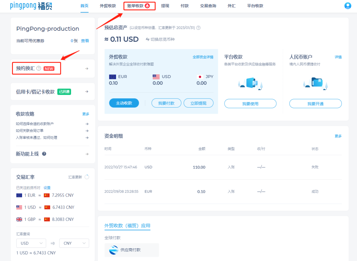
Task: Select the 供应商付款 app icon
Action: click(114, 250)
